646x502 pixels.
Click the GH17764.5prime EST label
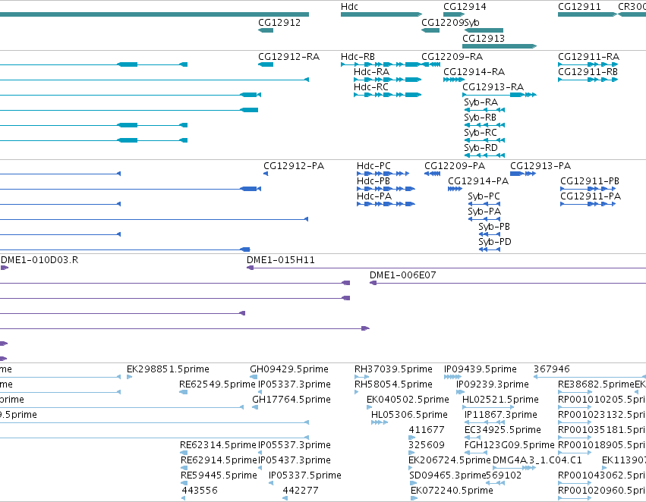[291, 400]
